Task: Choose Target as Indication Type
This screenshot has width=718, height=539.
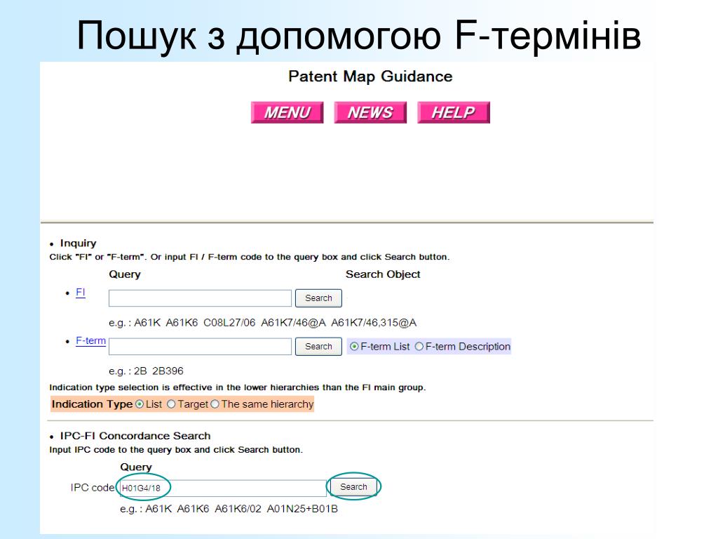Action: 171,404
